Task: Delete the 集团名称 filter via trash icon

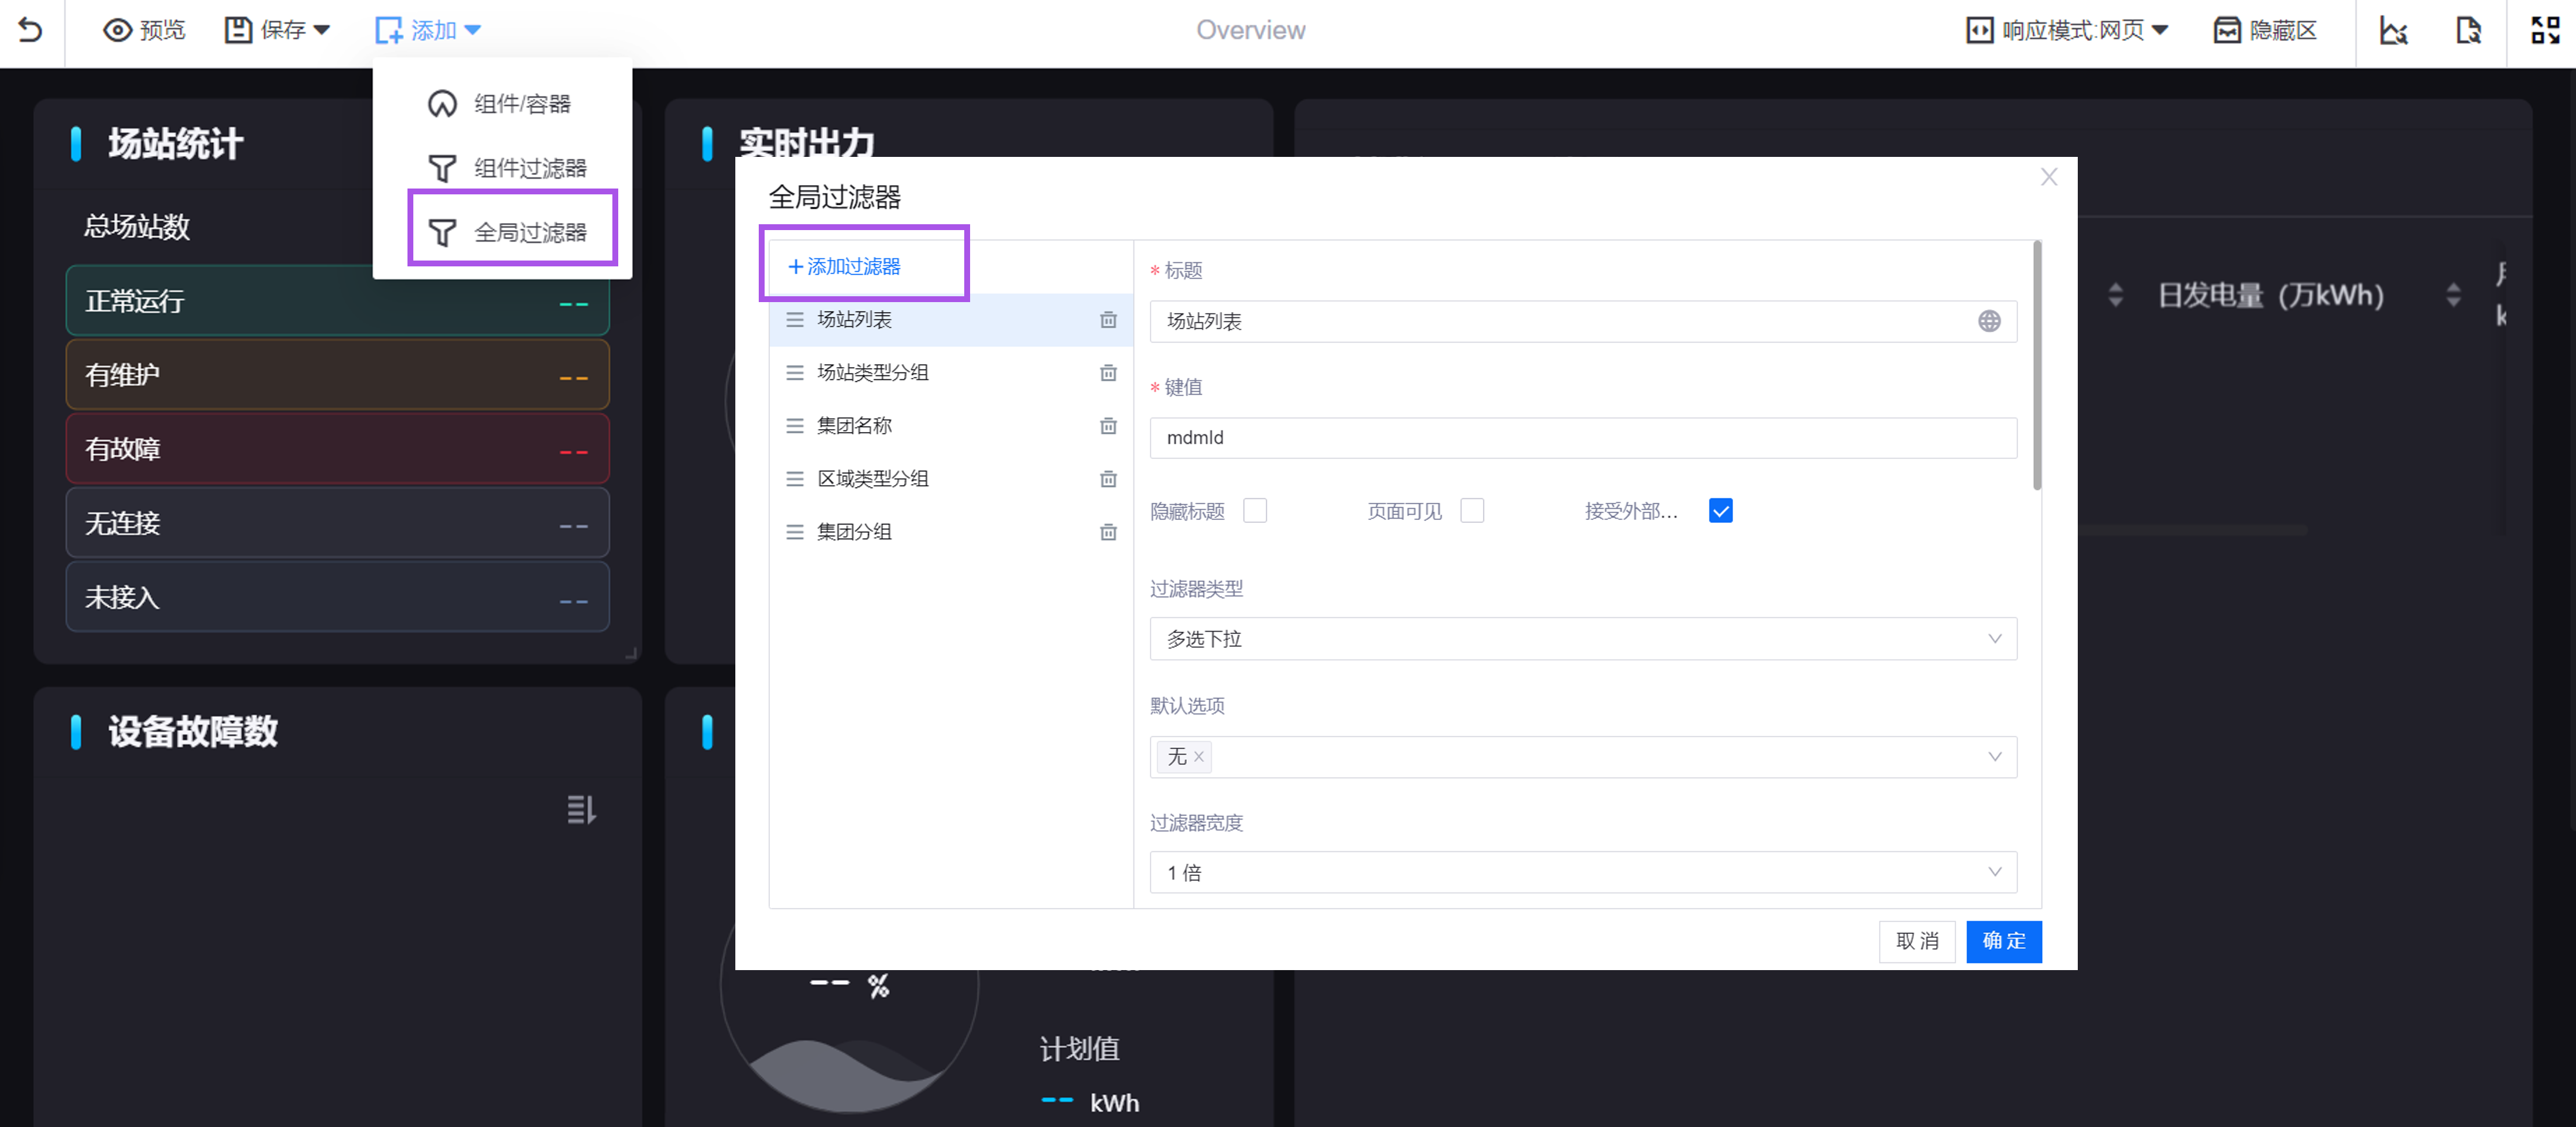Action: coord(1107,425)
